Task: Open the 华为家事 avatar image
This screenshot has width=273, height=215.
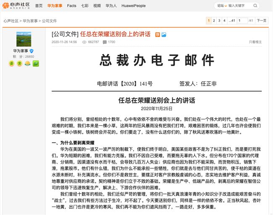Action: [24, 39]
